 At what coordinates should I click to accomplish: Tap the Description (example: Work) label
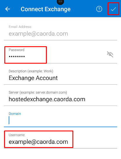[31, 71]
